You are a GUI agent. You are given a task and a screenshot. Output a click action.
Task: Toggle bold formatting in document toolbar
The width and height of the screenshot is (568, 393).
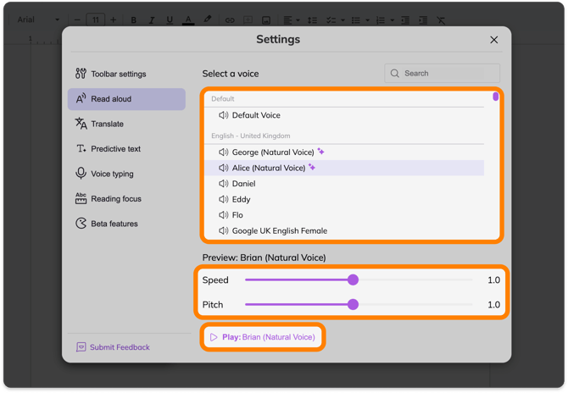point(134,19)
